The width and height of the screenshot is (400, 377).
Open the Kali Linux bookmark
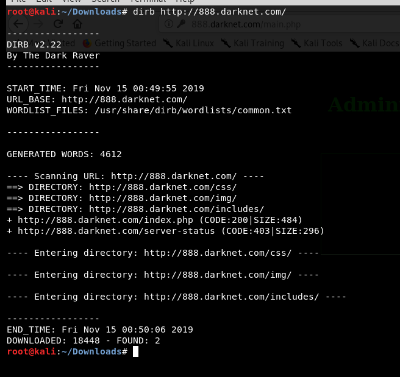click(x=188, y=43)
